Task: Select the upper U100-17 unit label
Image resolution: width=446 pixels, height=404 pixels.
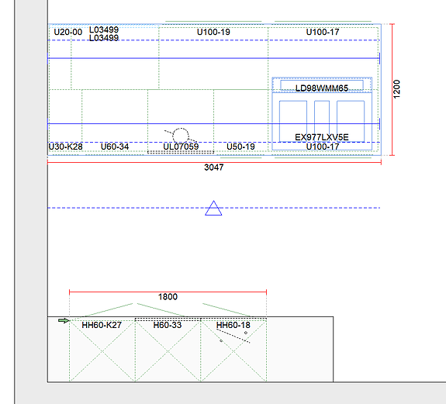Action: point(323,32)
